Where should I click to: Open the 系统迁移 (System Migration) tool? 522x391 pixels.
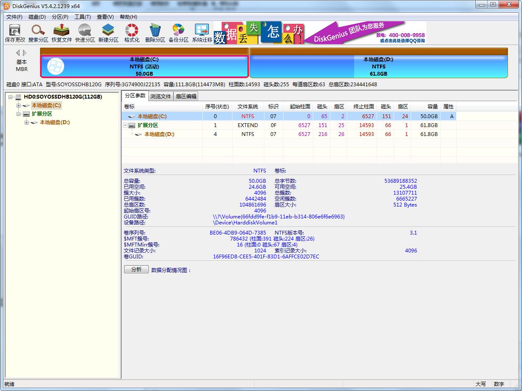point(201,33)
